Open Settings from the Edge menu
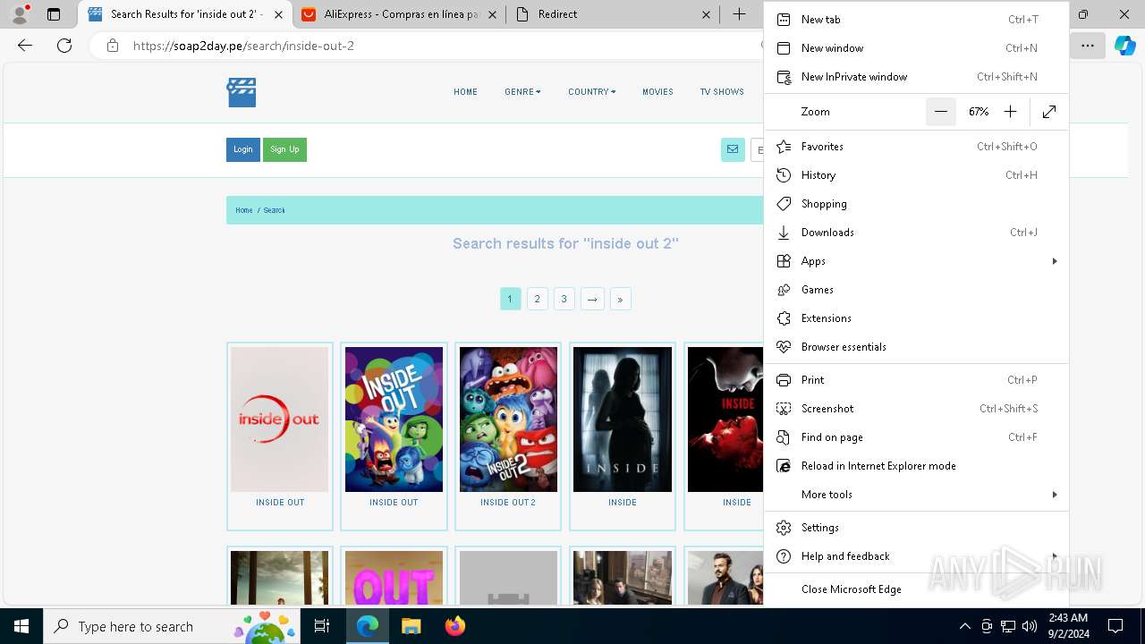 point(917,528)
